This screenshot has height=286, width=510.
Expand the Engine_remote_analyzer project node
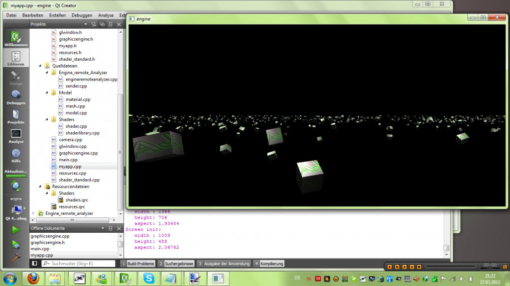tap(33, 213)
